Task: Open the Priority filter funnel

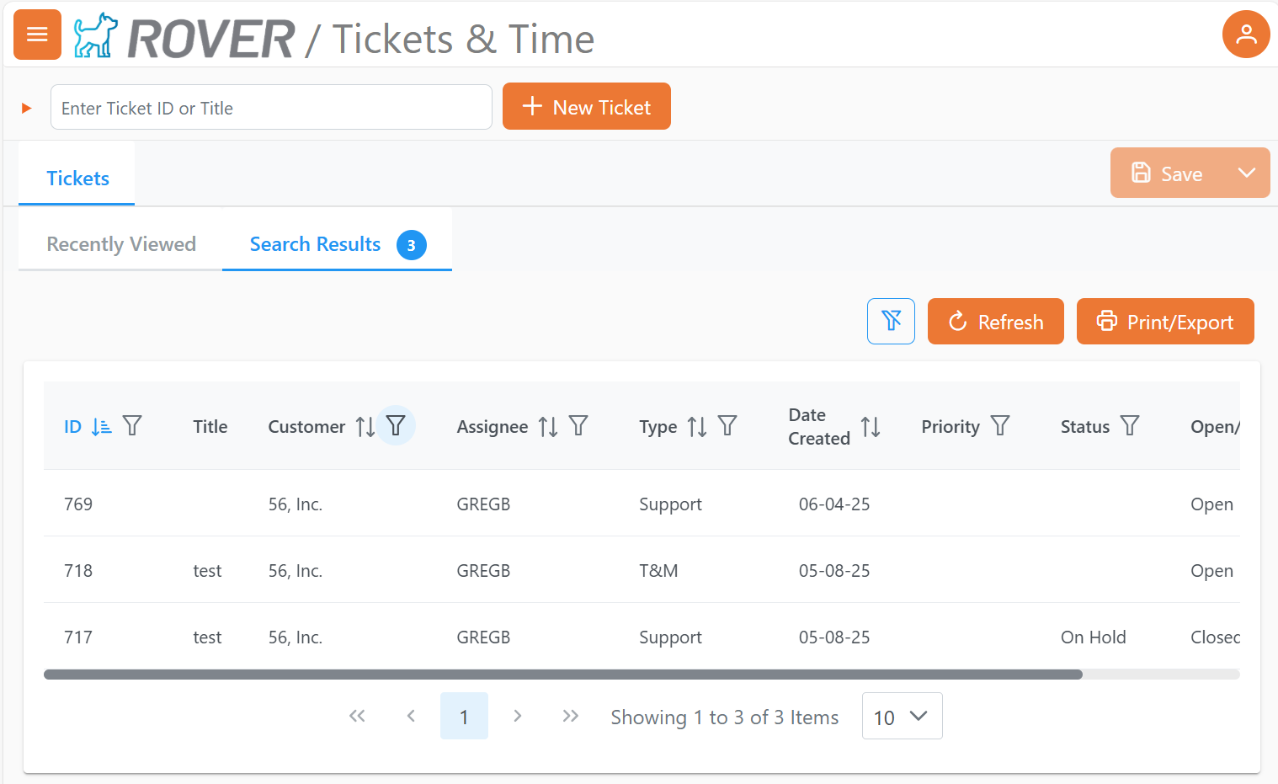Action: point(1000,426)
